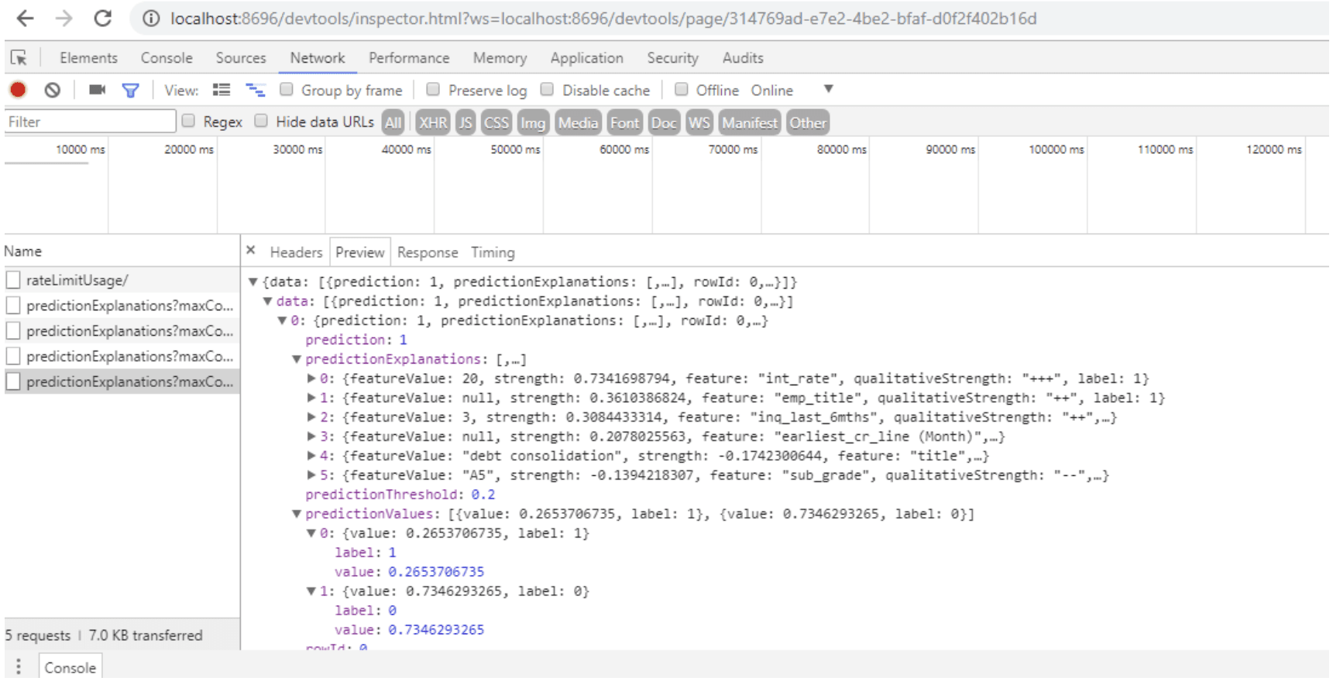Open the Online throttling dropdown
1333x681 pixels.
[792, 90]
